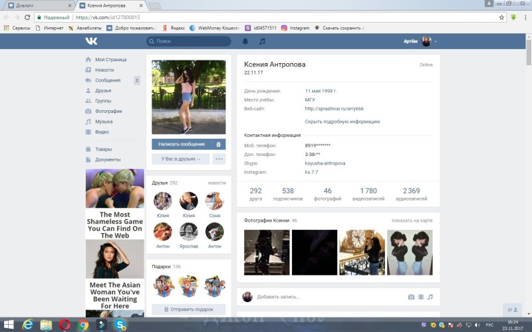Go to Музыка in the left sidebar

coord(104,122)
